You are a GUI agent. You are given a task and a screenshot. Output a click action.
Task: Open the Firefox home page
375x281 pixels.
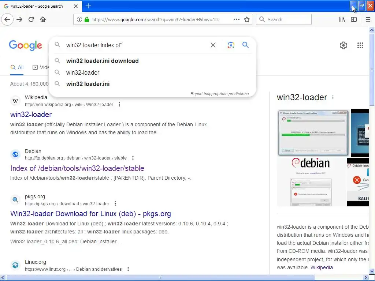pos(43,20)
